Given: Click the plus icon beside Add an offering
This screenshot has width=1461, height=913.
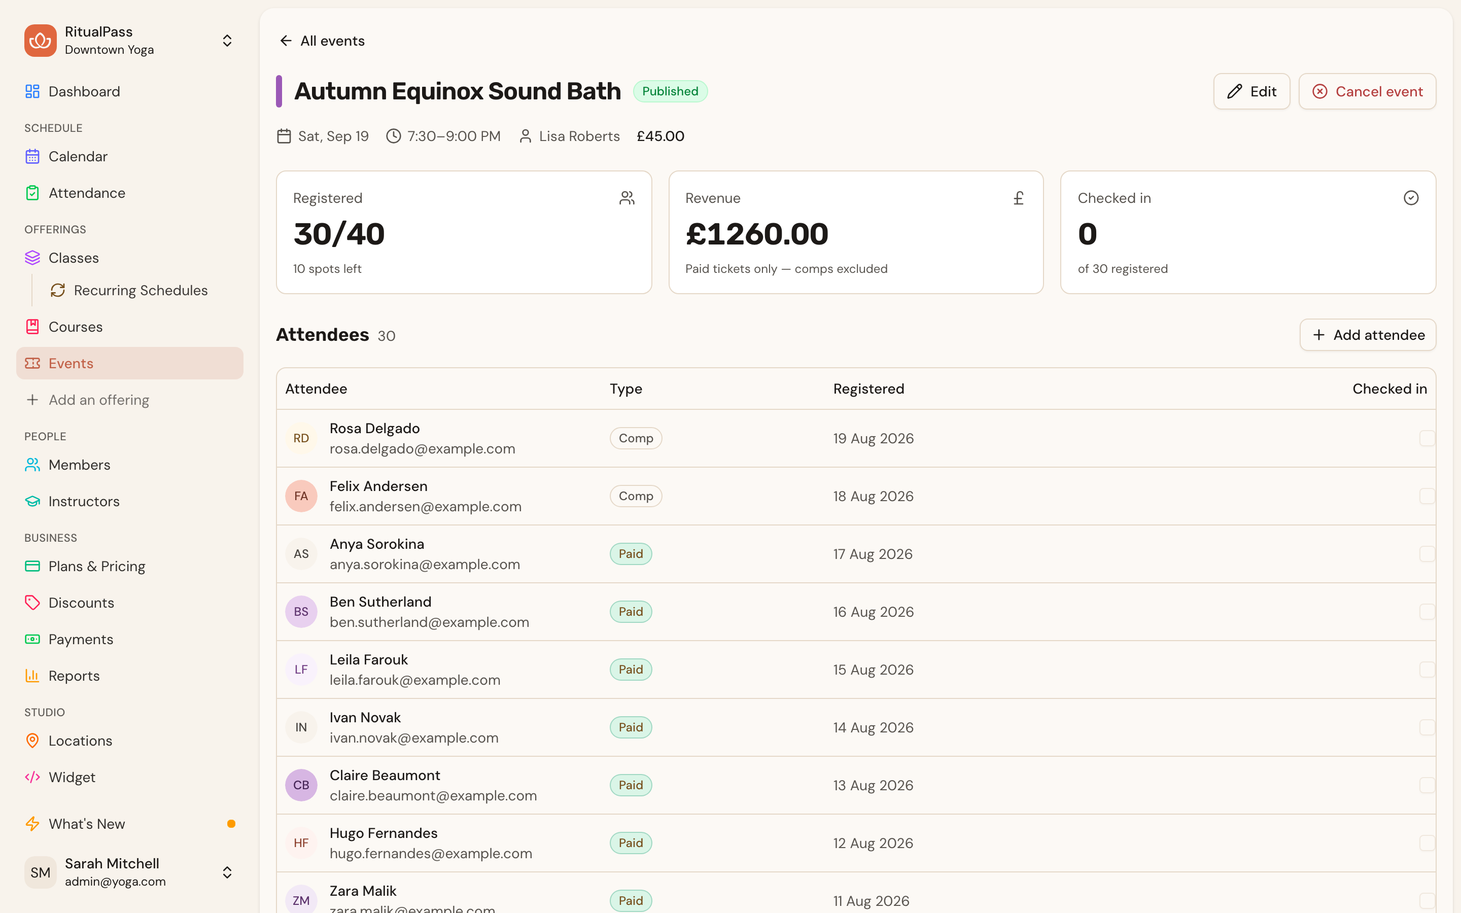Looking at the screenshot, I should [32, 400].
